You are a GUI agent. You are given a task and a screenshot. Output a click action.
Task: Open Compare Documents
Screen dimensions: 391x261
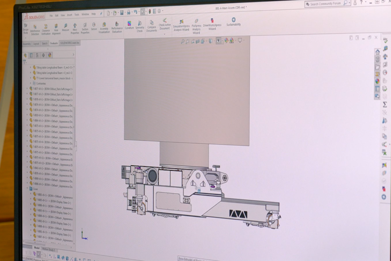[152, 26]
